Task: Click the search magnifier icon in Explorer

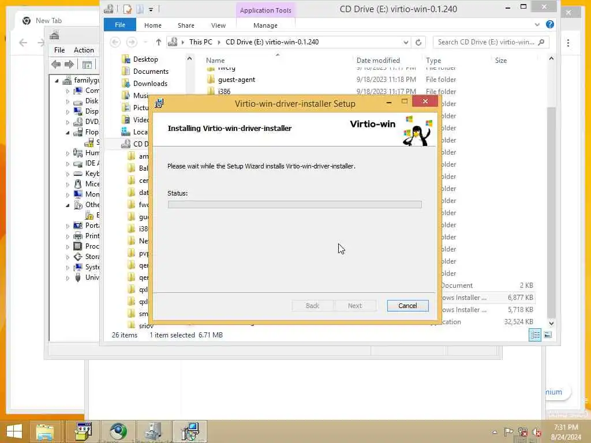Action: coord(541,42)
